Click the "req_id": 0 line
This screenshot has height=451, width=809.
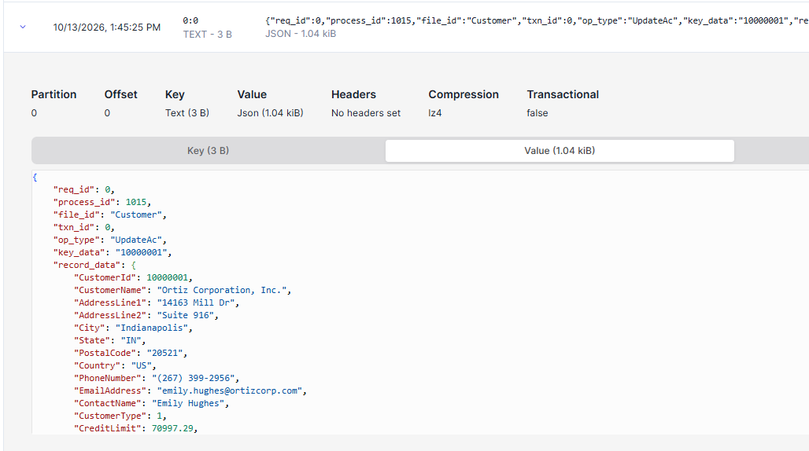[83, 189]
